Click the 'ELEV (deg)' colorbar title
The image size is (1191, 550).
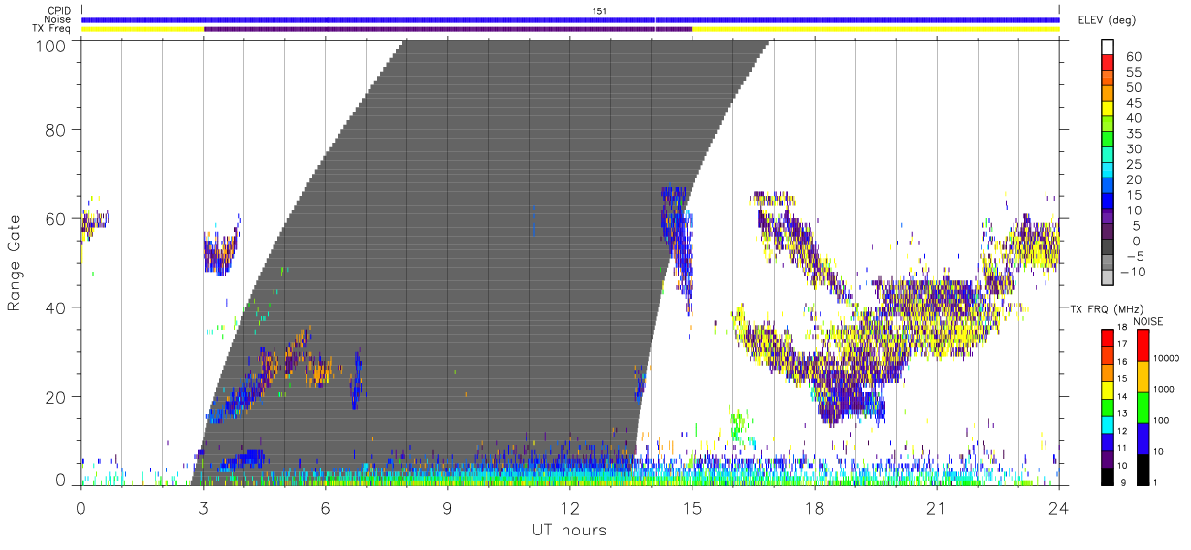[1107, 19]
